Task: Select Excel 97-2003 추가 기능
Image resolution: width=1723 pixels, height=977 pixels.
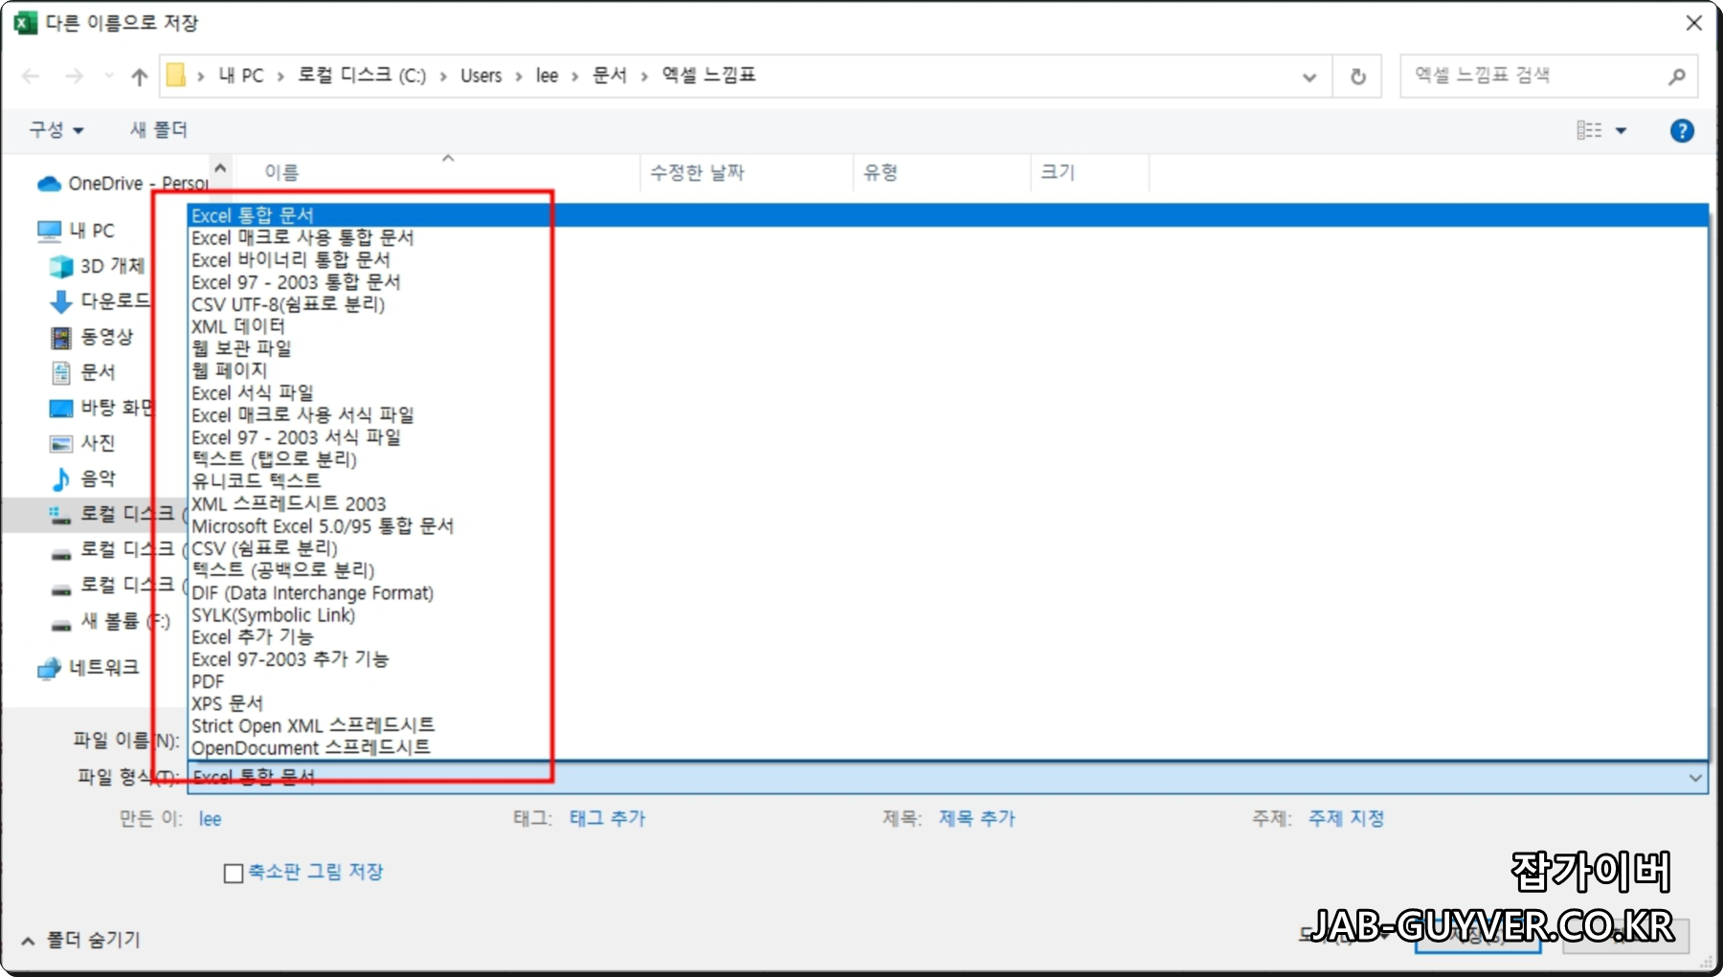Action: coord(948,658)
